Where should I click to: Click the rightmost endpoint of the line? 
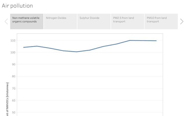click(156, 41)
